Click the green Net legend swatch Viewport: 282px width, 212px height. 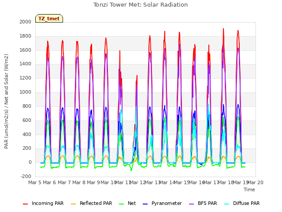click(x=122, y=204)
